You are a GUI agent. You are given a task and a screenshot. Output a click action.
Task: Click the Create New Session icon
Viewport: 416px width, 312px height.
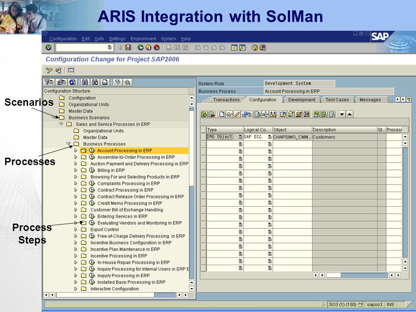pyautogui.click(x=234, y=48)
